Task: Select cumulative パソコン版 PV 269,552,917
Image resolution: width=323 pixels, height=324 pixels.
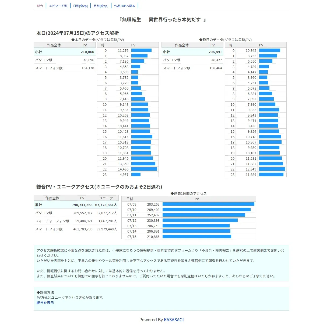Action: (x=83, y=213)
